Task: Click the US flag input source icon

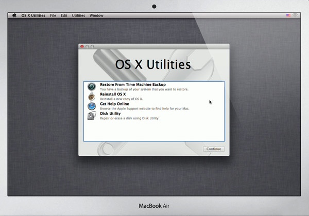Action: [288, 15]
